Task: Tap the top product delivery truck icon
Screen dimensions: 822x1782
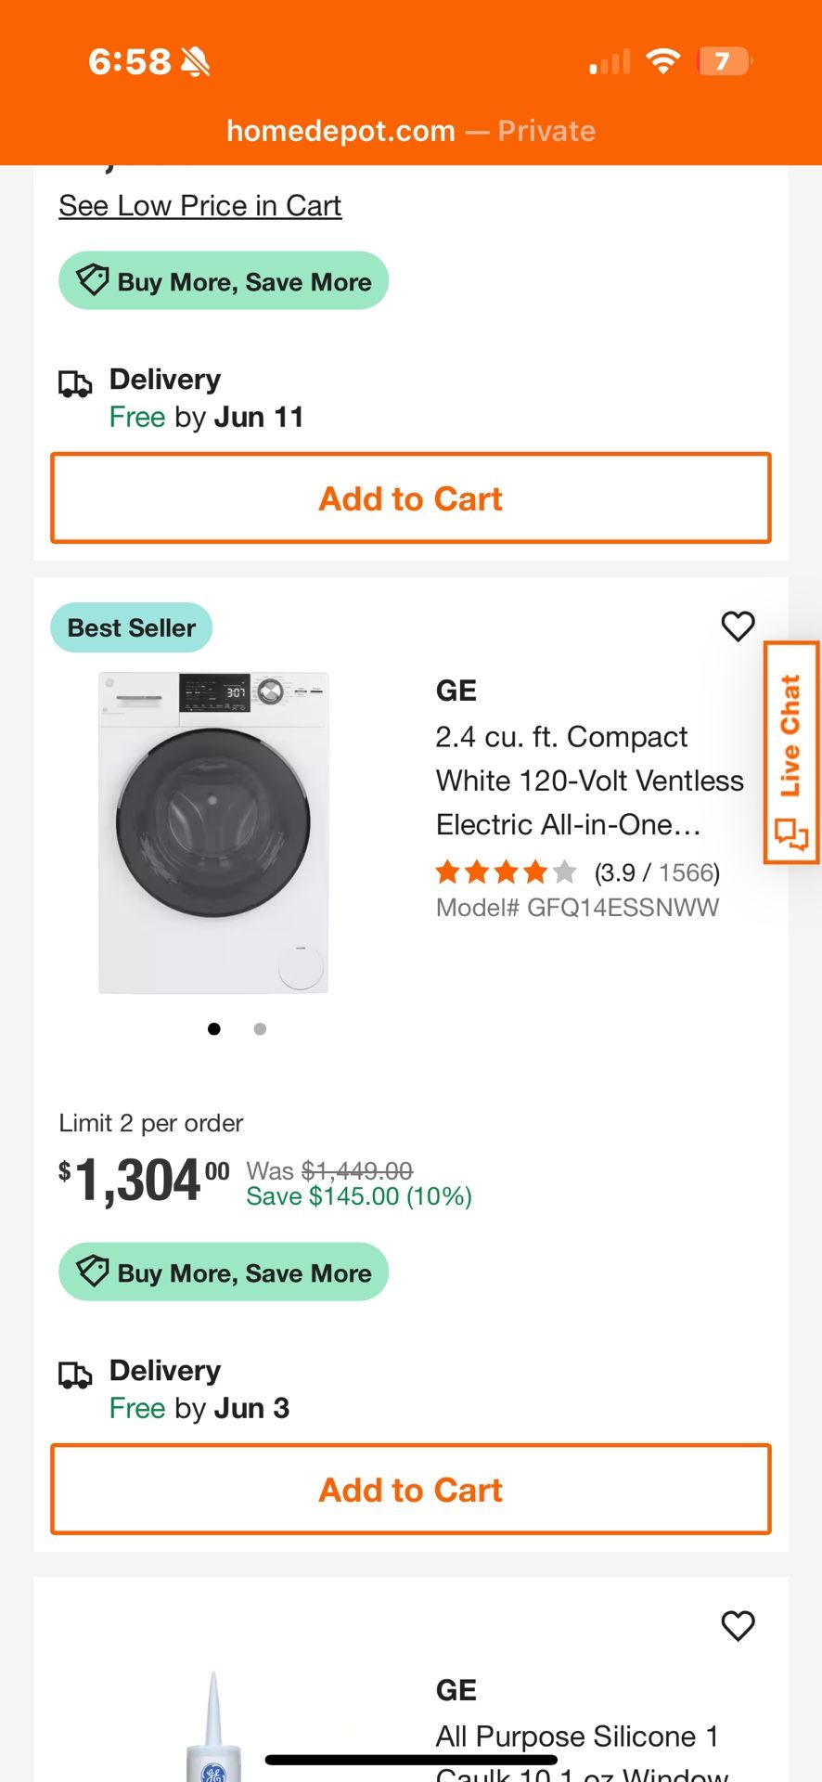Action: [x=75, y=382]
